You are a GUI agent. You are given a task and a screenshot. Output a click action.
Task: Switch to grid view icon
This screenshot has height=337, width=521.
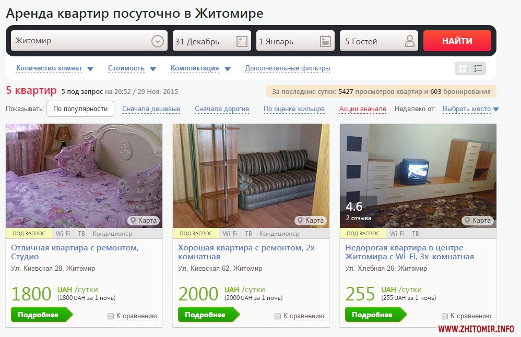[463, 69]
